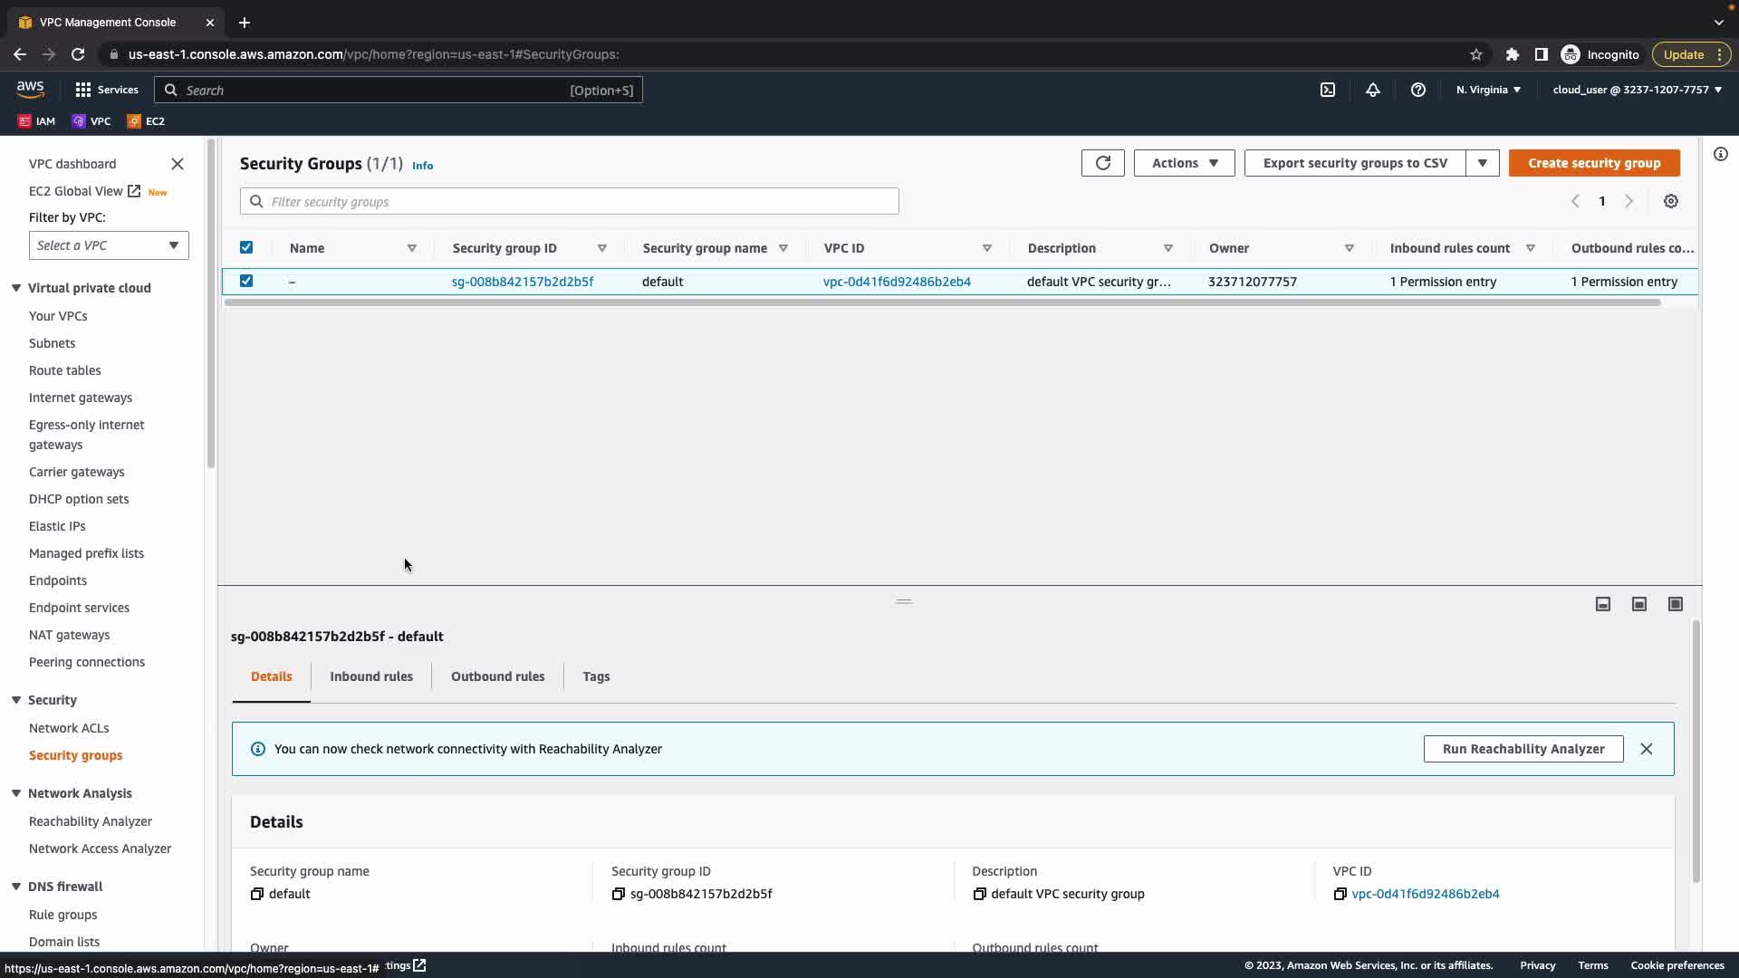Expand the N. Virginia region selector
Viewport: 1739px width, 978px height.
1488,90
